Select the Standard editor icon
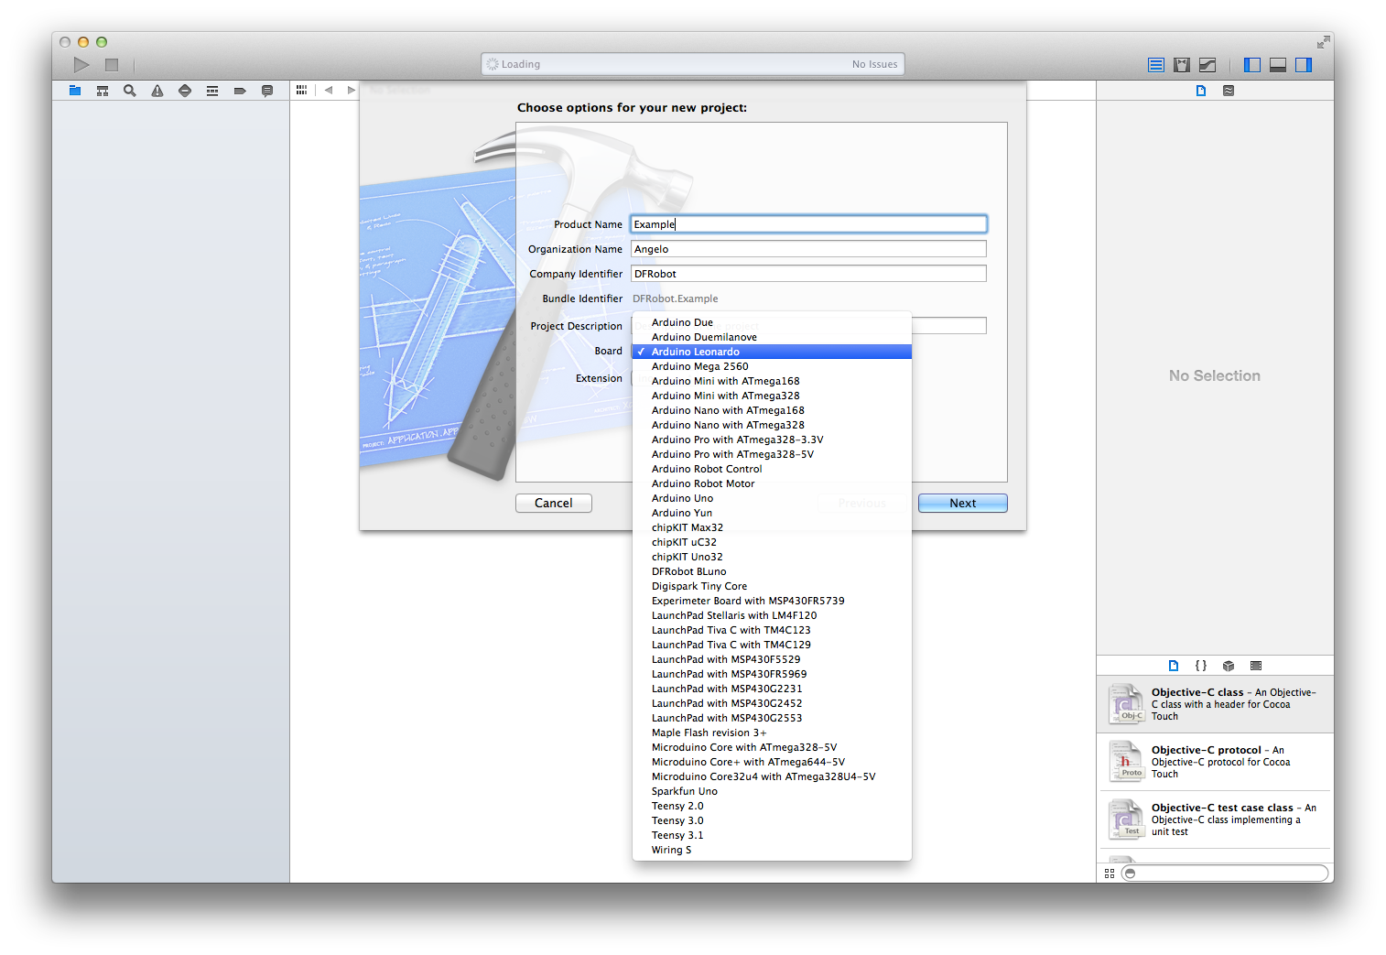Screen dimensions: 1386x955 [1156, 65]
